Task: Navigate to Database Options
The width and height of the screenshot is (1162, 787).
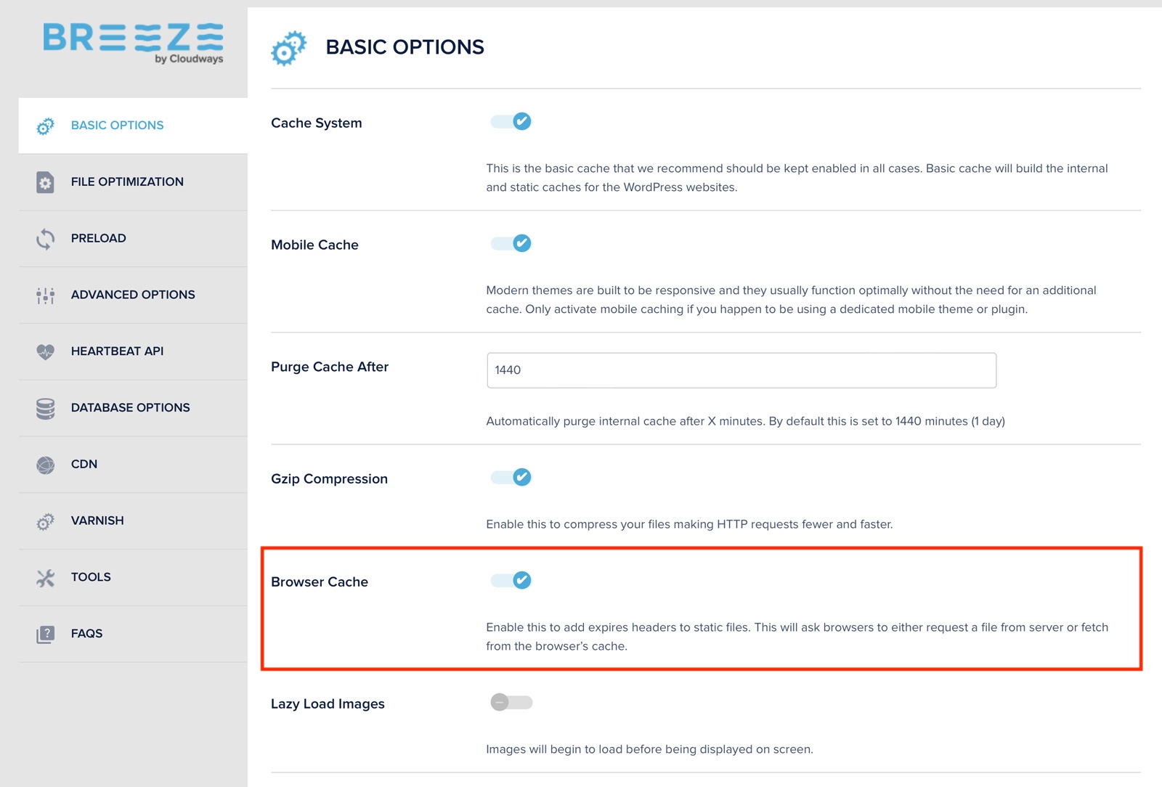Action: (133, 409)
